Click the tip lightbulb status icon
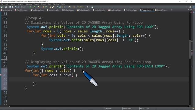The height and width of the screenshot is (110, 195). point(194,108)
